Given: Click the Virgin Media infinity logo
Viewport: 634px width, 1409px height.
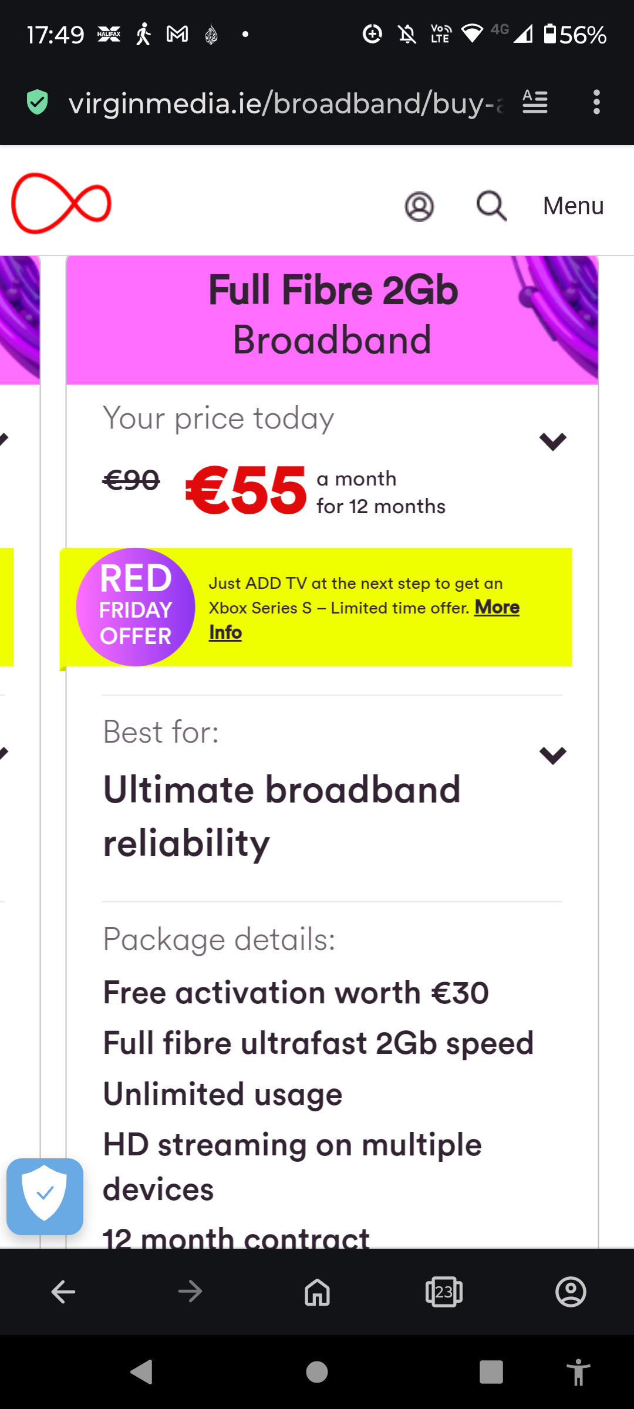Looking at the screenshot, I should 61,203.
